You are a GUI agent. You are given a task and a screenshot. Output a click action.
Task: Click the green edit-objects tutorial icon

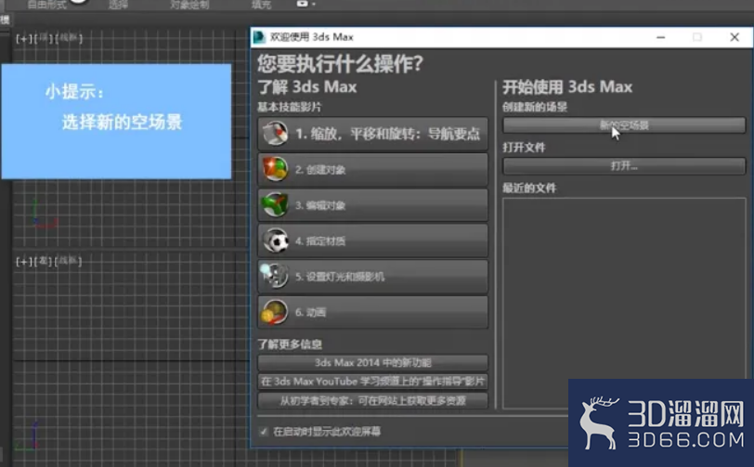[275, 204]
